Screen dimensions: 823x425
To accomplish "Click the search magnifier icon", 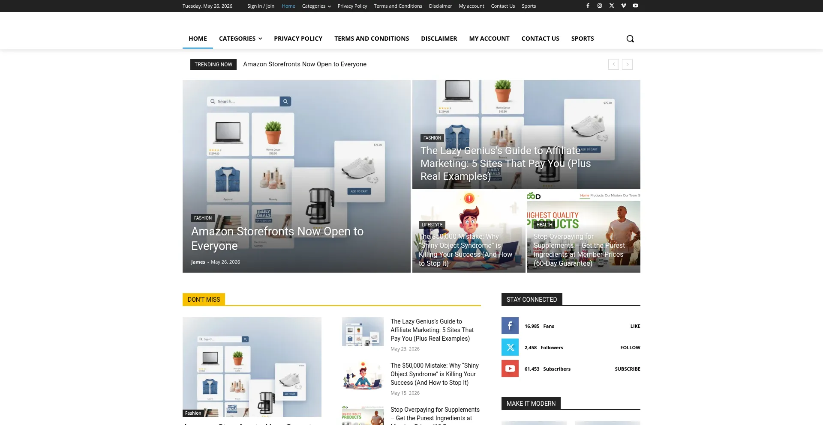I will point(630,39).
